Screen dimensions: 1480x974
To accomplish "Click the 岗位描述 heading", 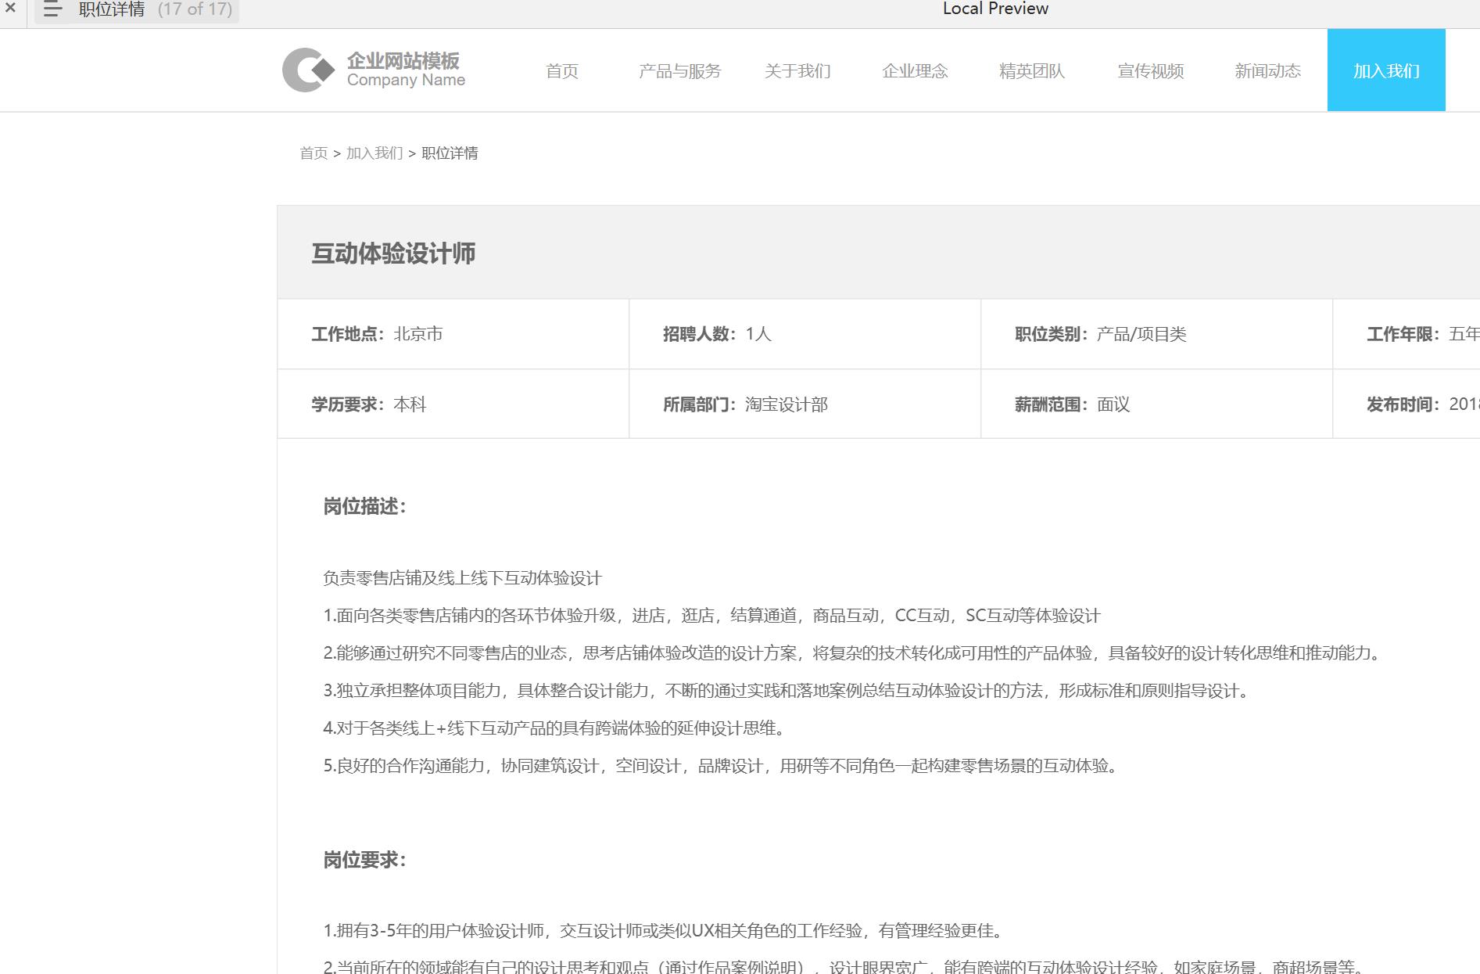I will click(365, 506).
